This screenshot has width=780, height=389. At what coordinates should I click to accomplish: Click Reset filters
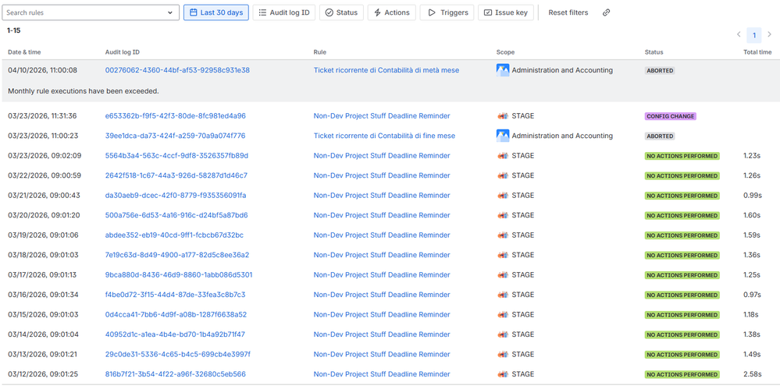point(568,13)
